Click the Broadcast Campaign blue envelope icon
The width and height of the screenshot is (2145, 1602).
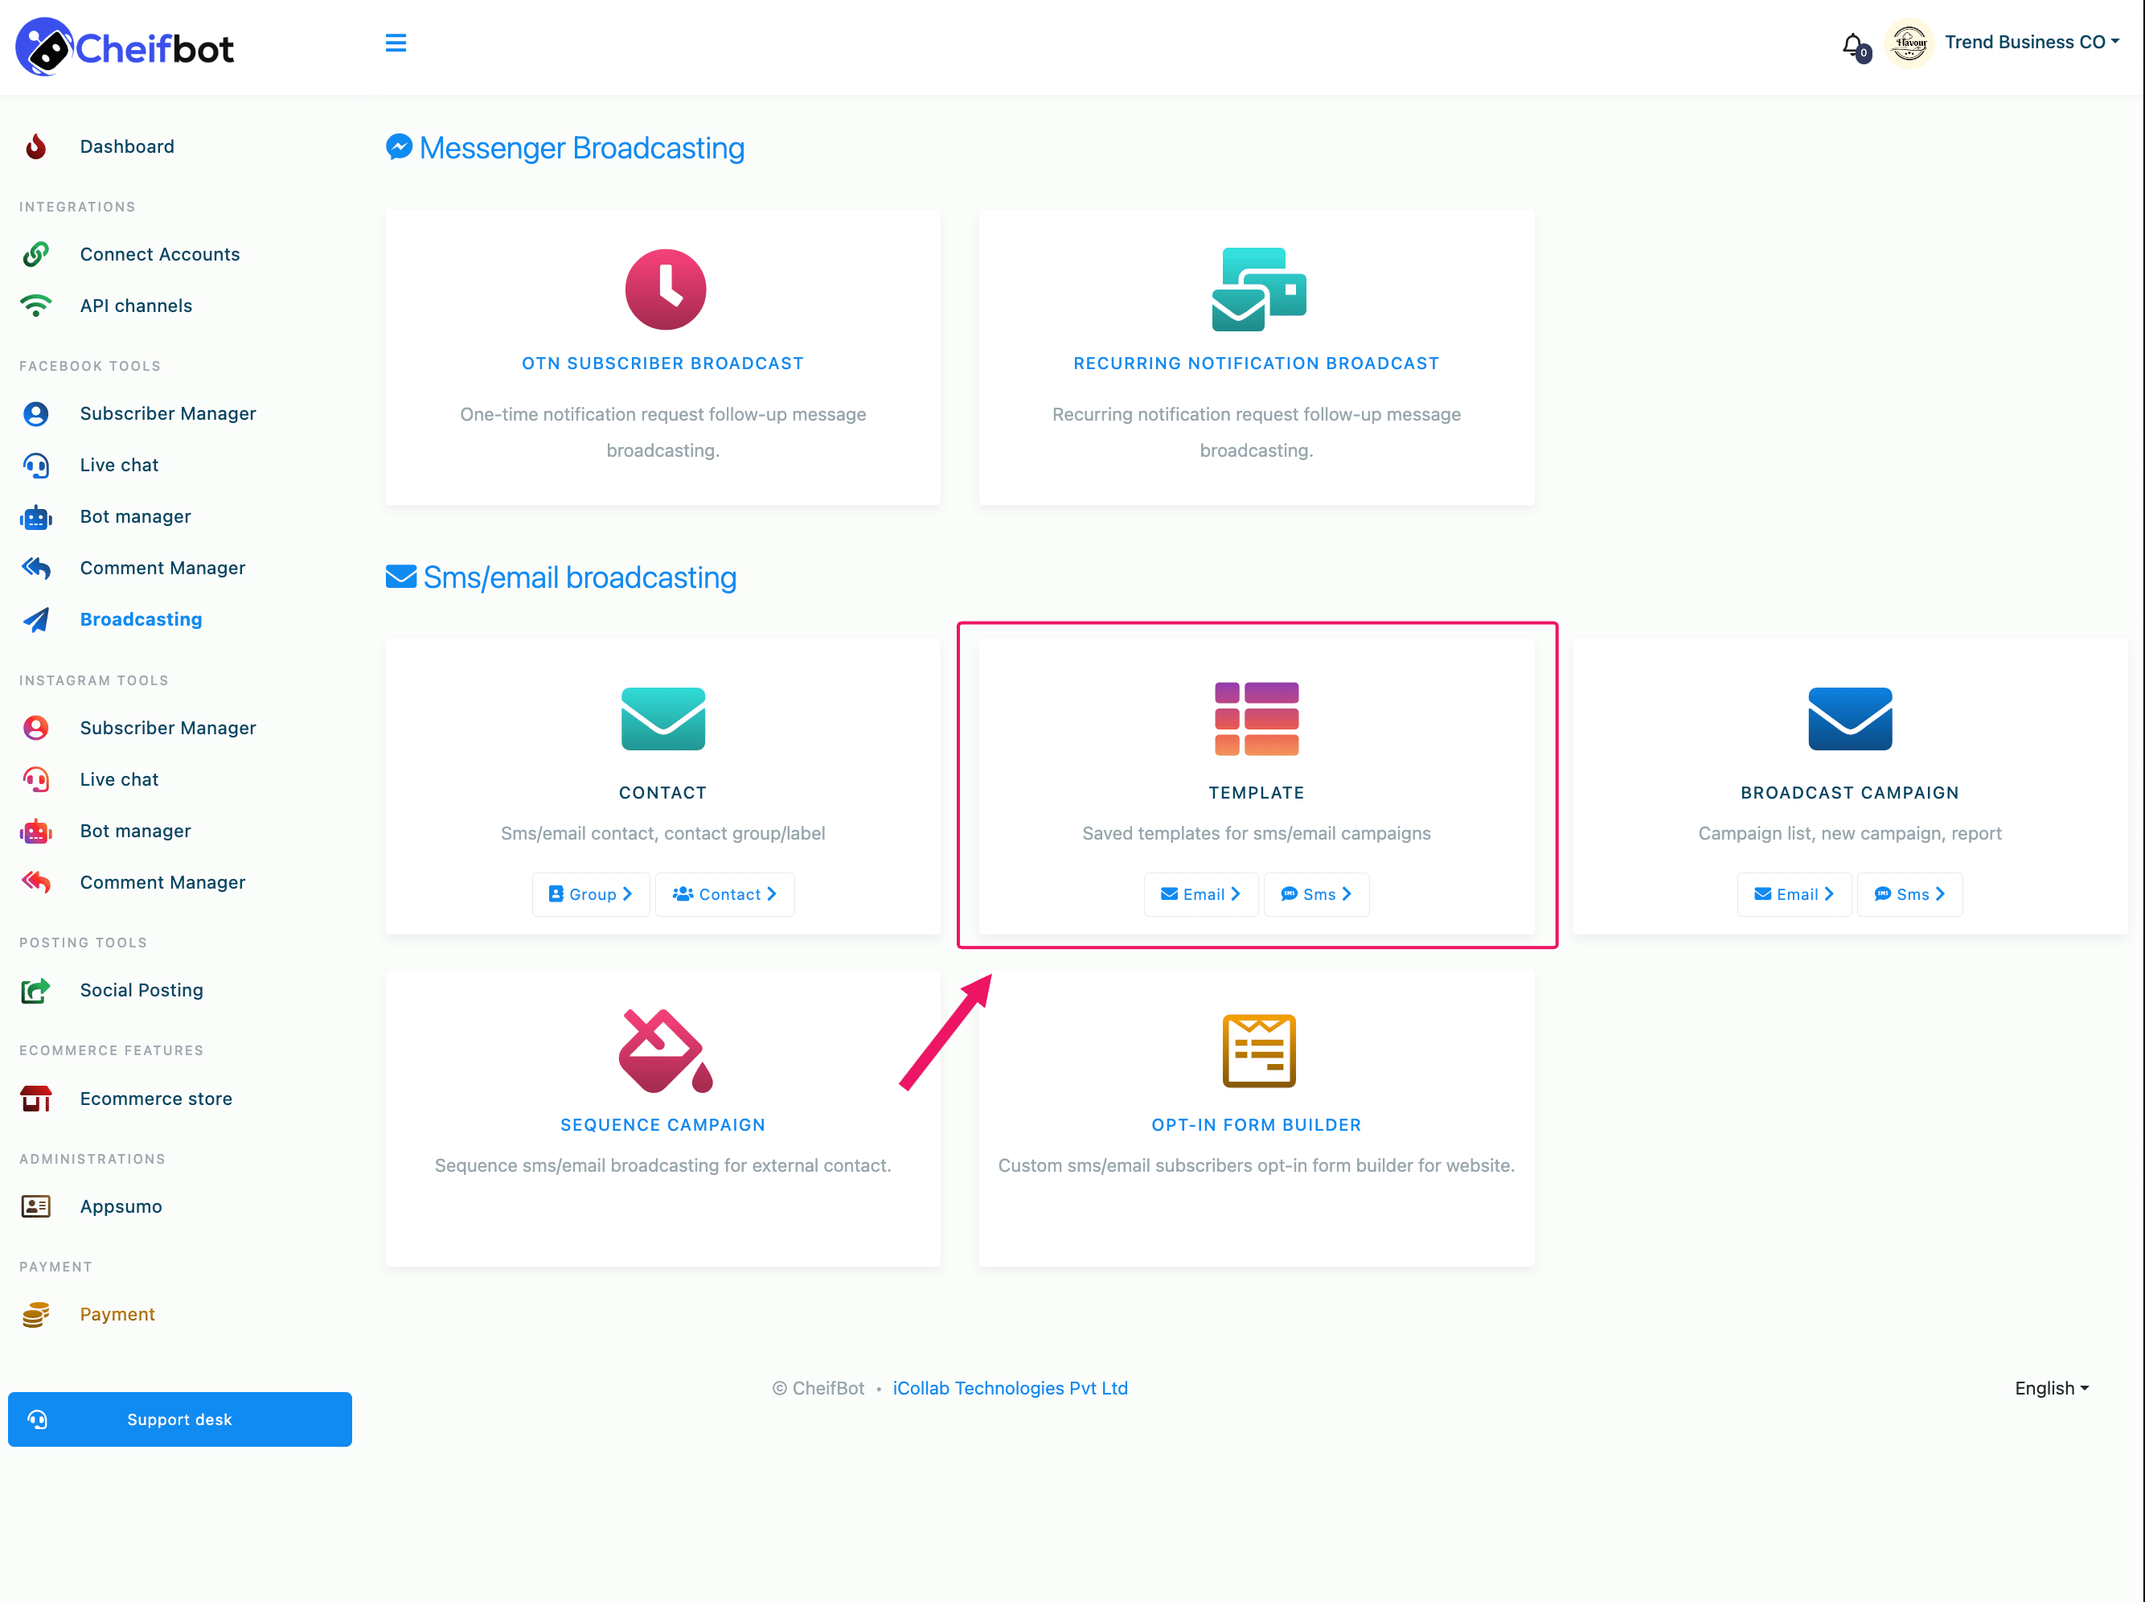click(x=1851, y=717)
